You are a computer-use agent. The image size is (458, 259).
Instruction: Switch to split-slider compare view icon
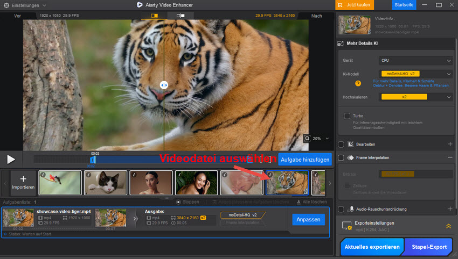(154, 16)
